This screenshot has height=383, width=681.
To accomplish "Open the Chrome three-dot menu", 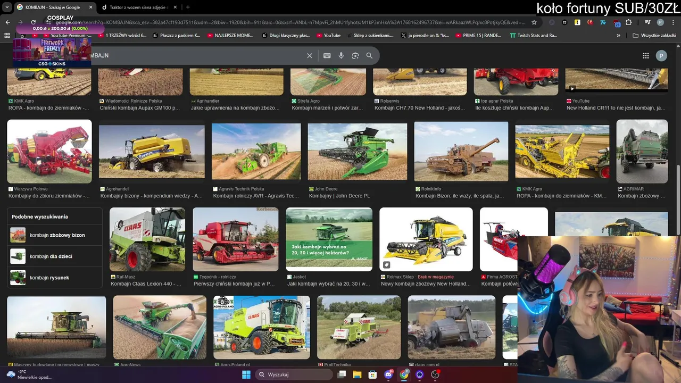I will coord(672,22).
